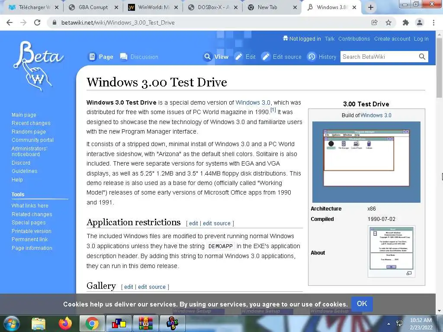Open Recent changes

tap(31, 123)
